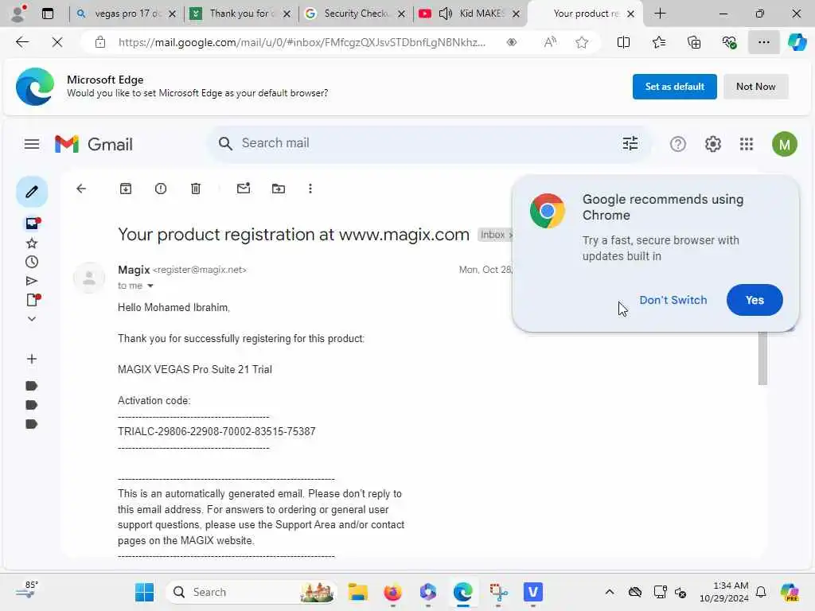Switch to vegas pro 17 search tab

click(x=127, y=14)
